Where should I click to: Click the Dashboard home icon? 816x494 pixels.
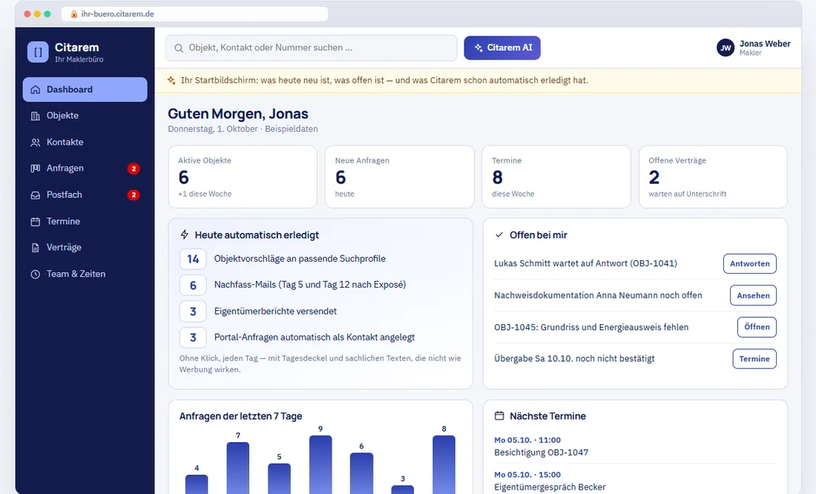tap(36, 90)
